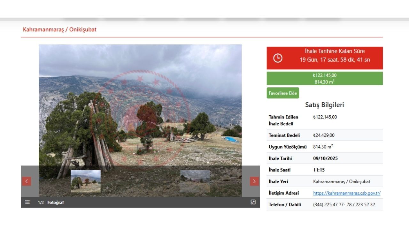Screen dimensions: 409x230
Task: Select the auction time 11:15
Action: tap(319, 170)
